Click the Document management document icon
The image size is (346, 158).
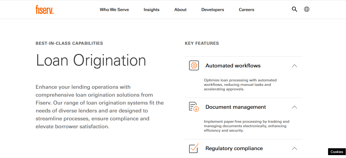(194, 107)
